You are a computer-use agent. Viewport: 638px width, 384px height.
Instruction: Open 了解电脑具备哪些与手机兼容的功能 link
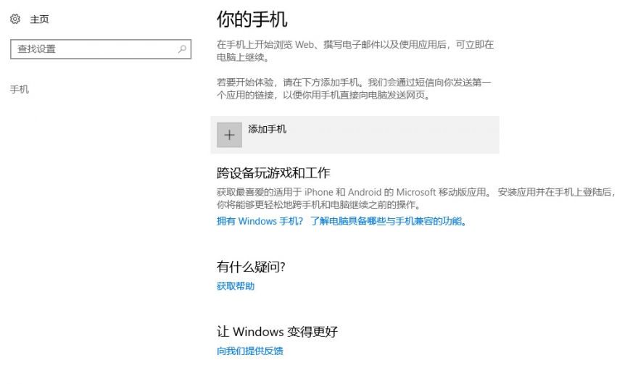(x=389, y=221)
